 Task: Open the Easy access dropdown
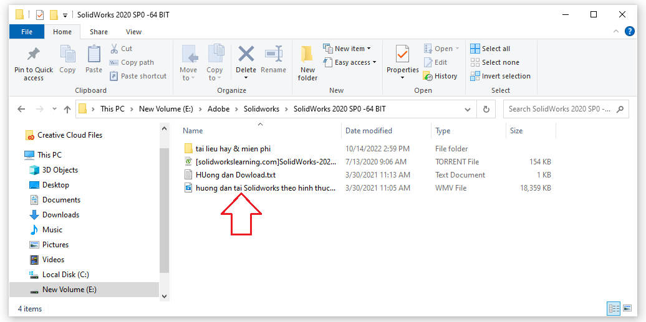350,62
